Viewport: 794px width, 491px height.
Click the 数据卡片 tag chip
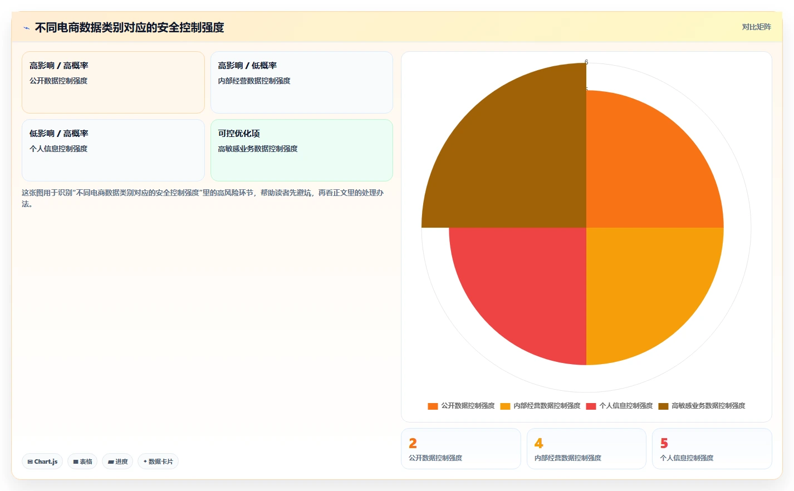pyautogui.click(x=158, y=461)
